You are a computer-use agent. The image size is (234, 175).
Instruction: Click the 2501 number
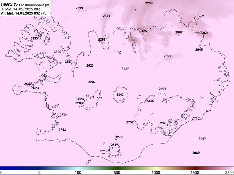pyautogui.click(x=162, y=89)
